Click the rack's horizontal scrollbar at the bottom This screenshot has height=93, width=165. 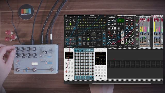coord(121,84)
